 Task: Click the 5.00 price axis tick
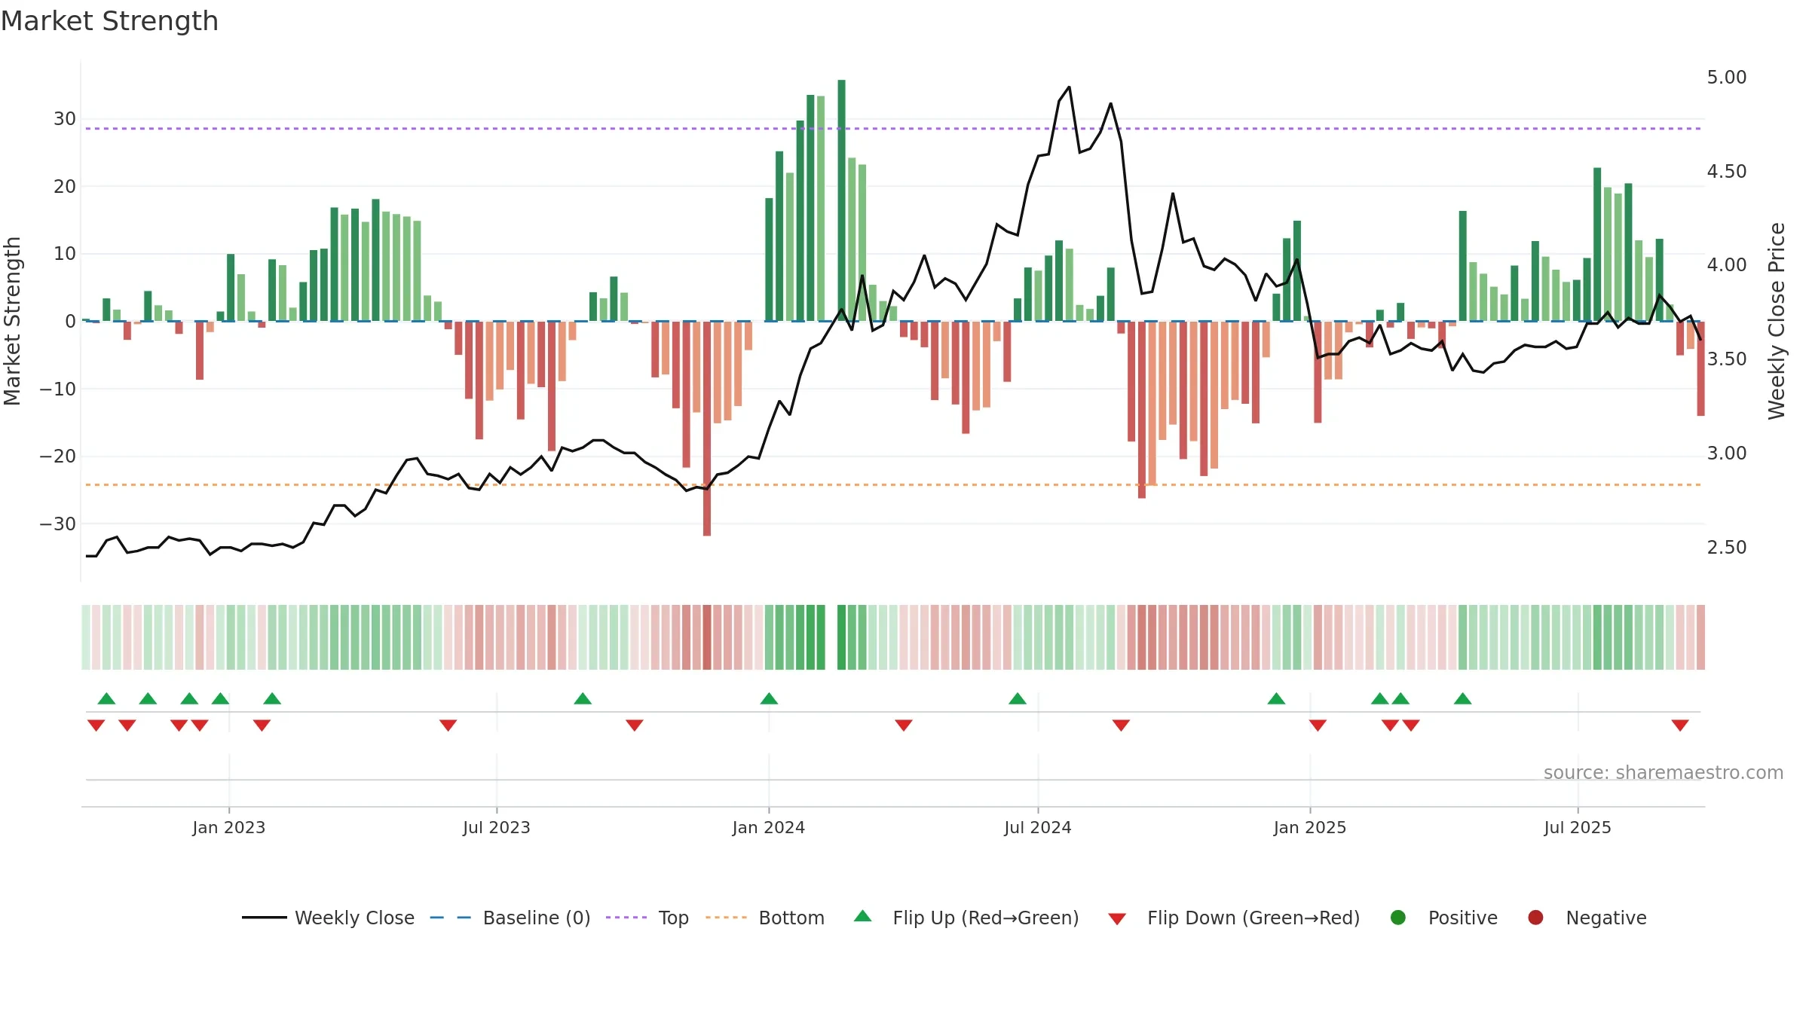(1727, 78)
